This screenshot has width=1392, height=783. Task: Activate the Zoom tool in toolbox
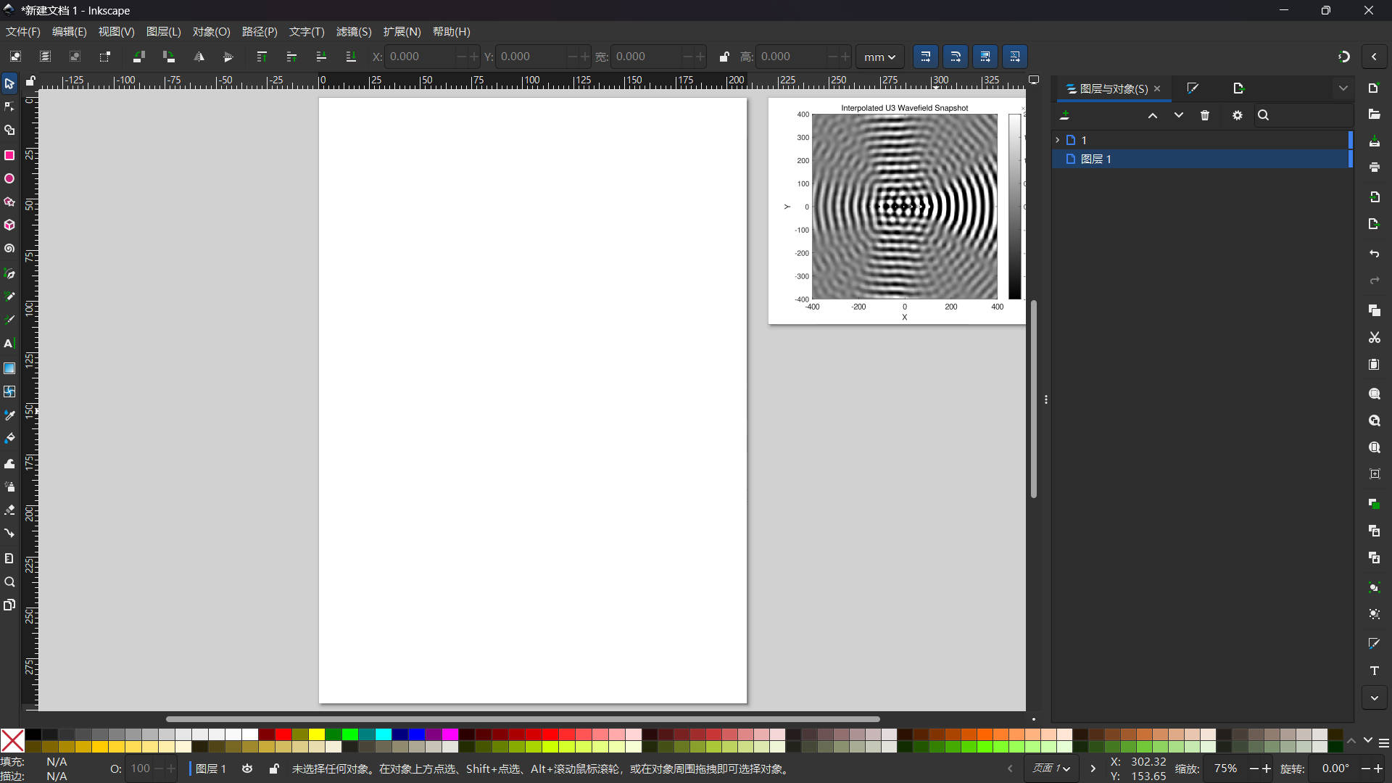point(9,581)
